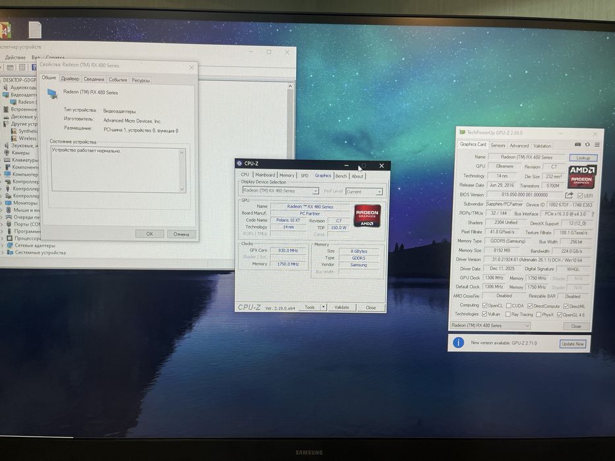Toggle the DirectCompute checkbox
The height and width of the screenshot is (461, 615).
coord(530,306)
